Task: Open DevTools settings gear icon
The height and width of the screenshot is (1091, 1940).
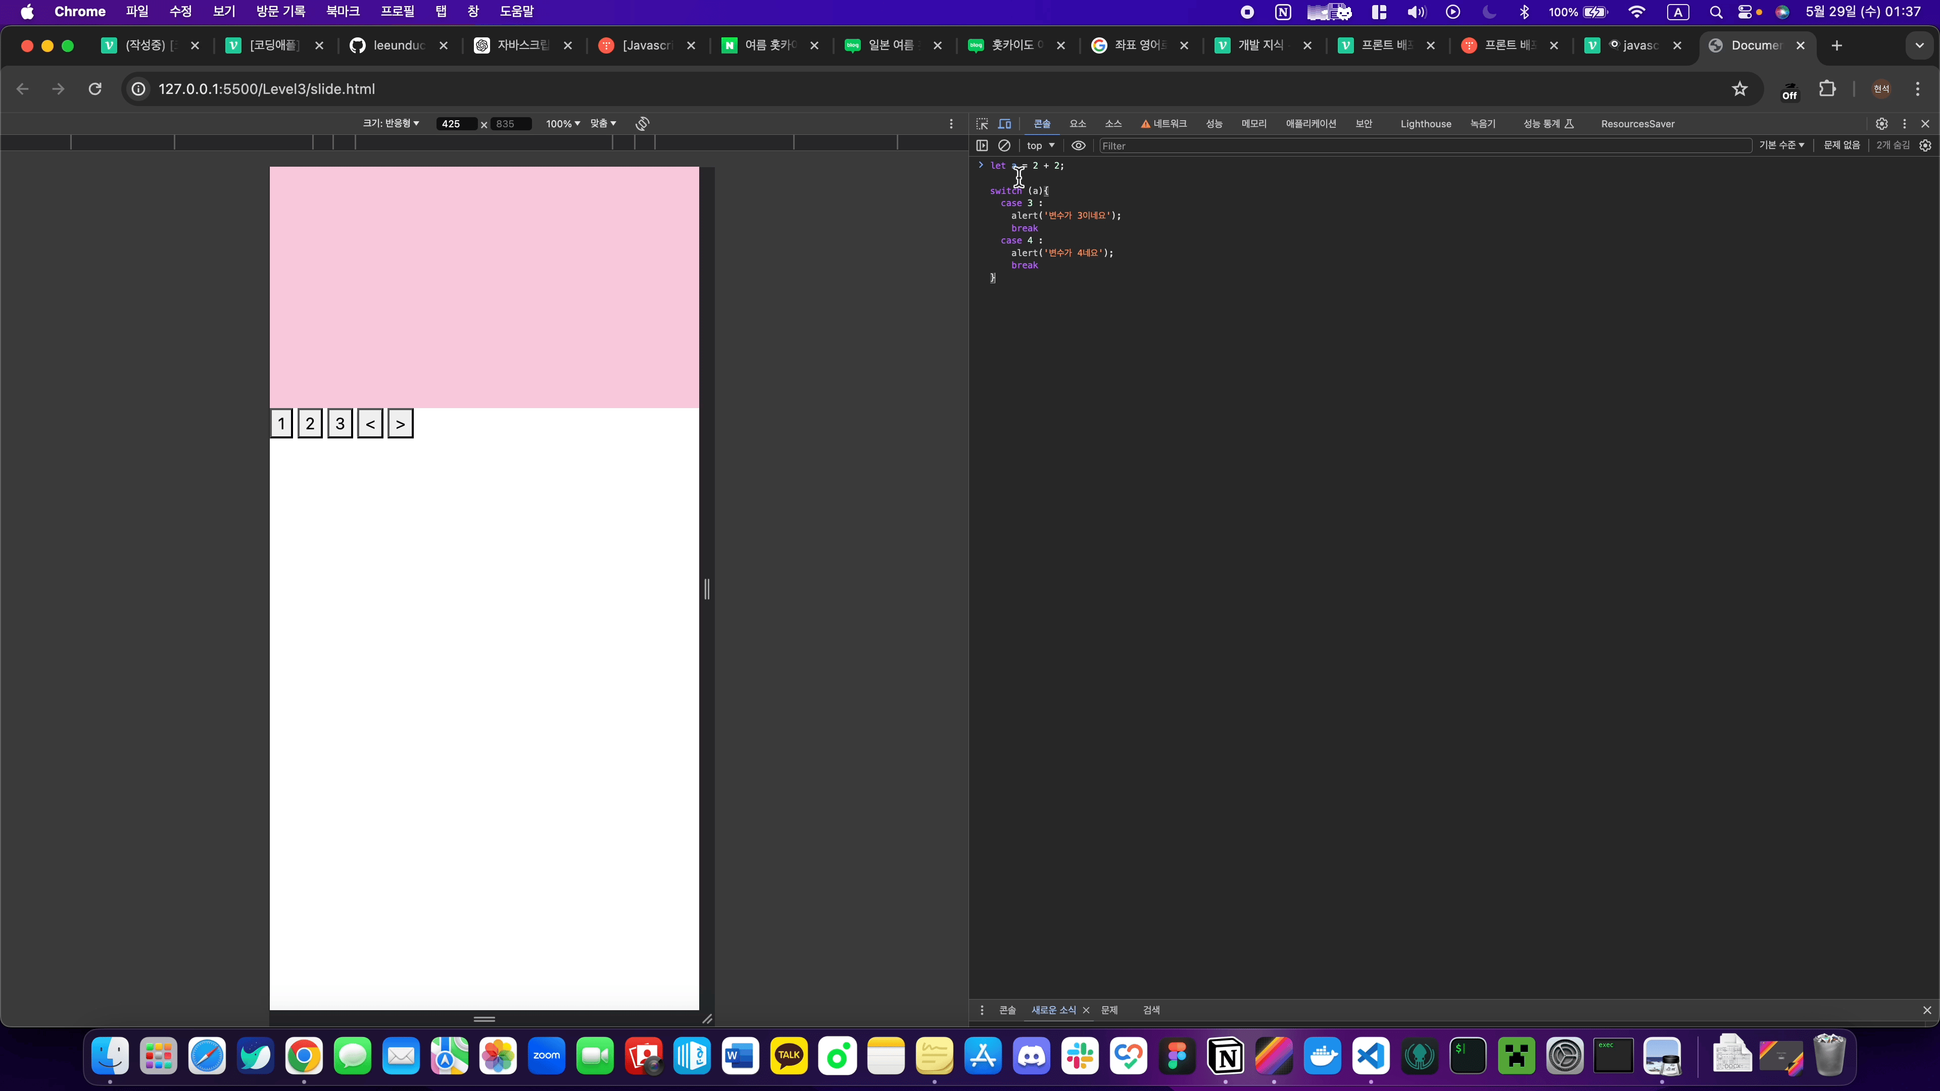Action: tap(1881, 123)
